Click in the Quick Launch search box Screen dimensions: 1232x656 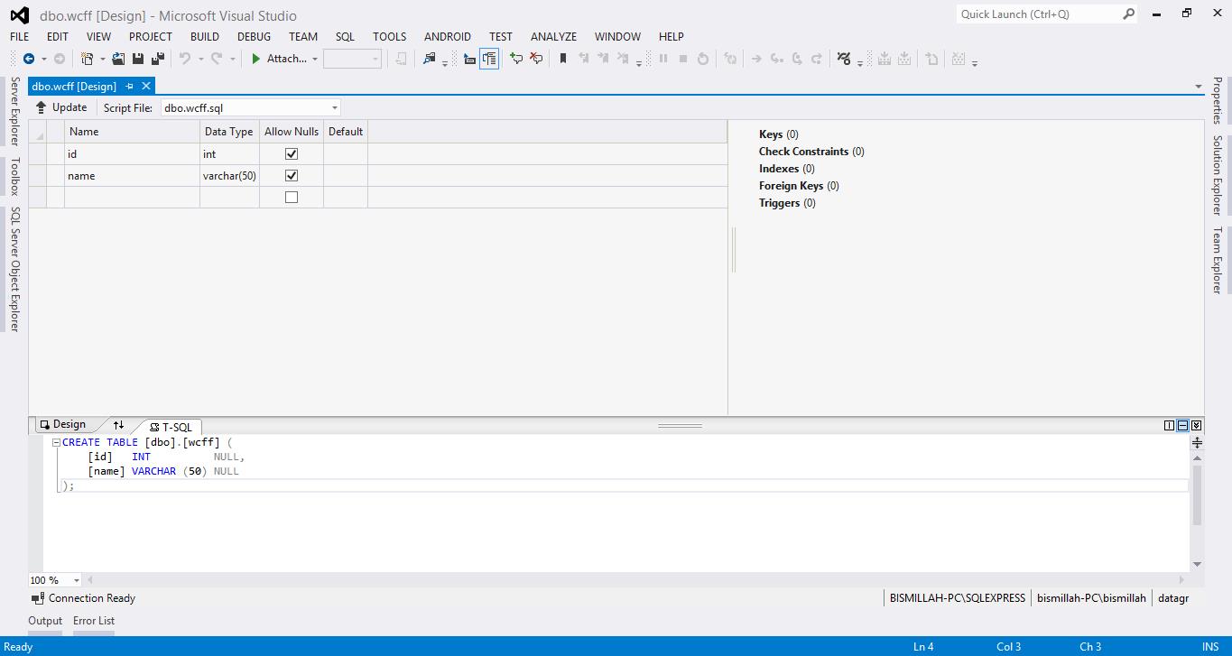[x=1039, y=14]
